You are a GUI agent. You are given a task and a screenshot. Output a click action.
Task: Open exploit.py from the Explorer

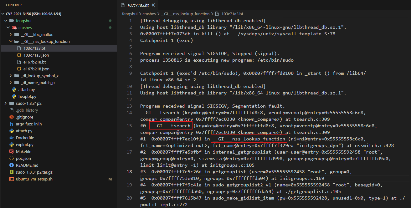(24, 145)
